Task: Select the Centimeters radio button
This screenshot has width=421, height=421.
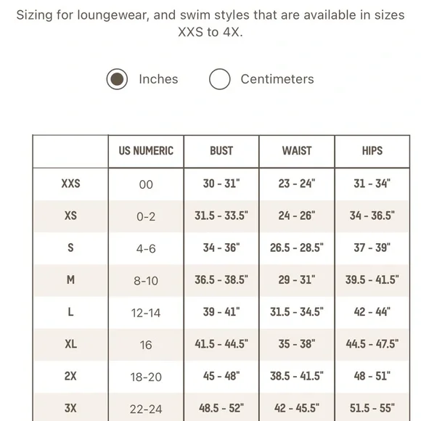Action: click(x=220, y=79)
